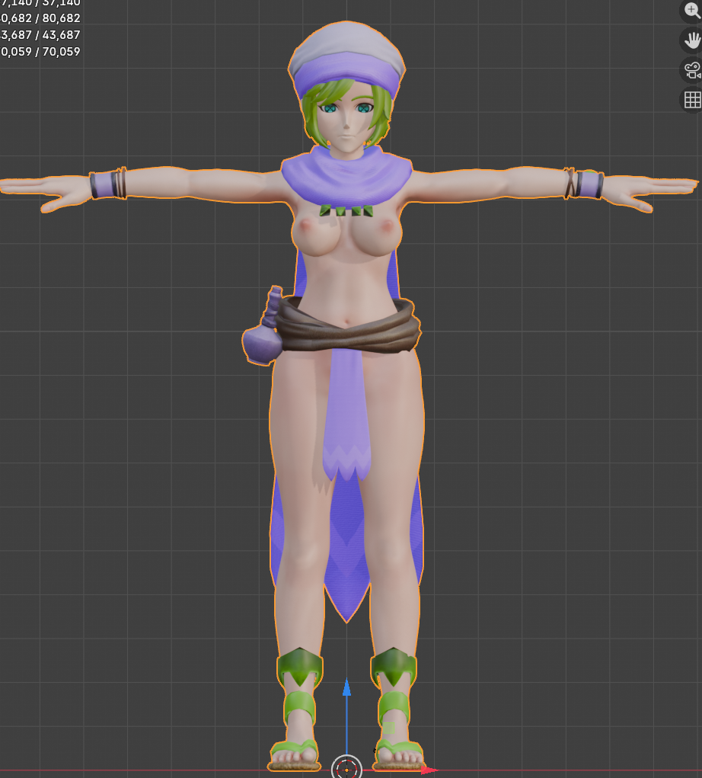Select the hand pan view icon
Screen dimensions: 702x778
tap(691, 40)
